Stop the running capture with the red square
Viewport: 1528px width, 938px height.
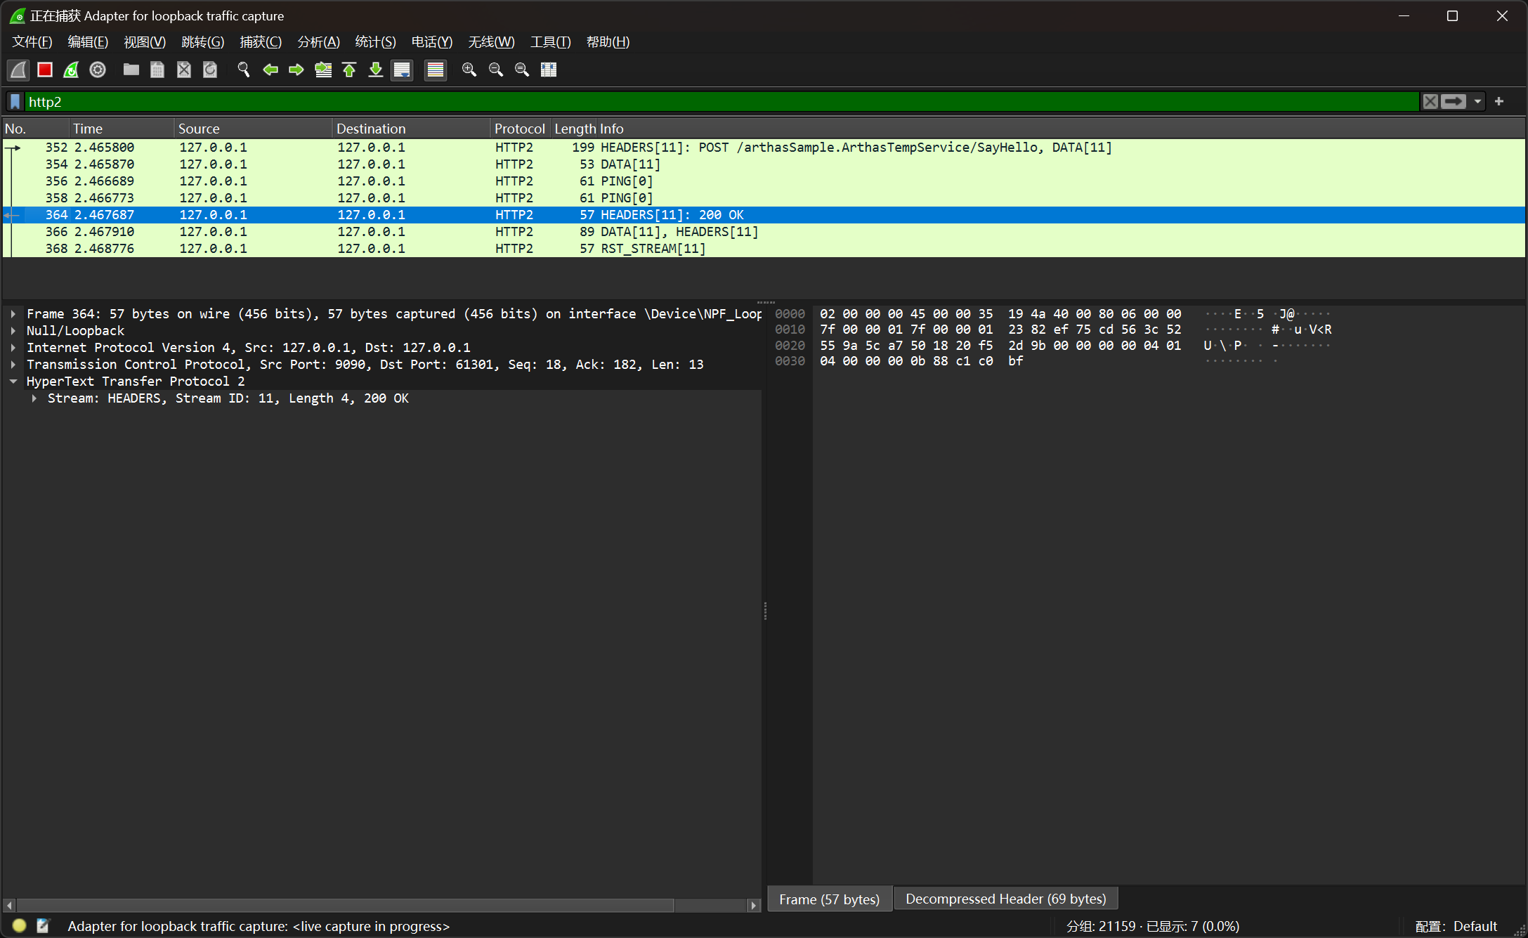tap(45, 70)
